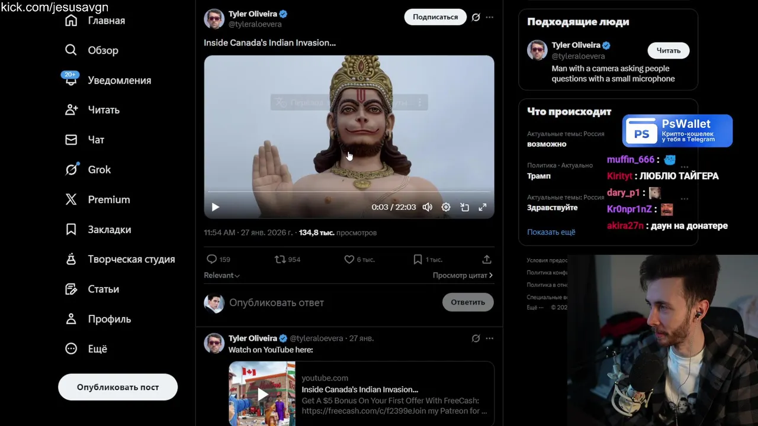This screenshot has height=426, width=758.
Task: Click reply icon with 159 count
Action: pos(211,259)
